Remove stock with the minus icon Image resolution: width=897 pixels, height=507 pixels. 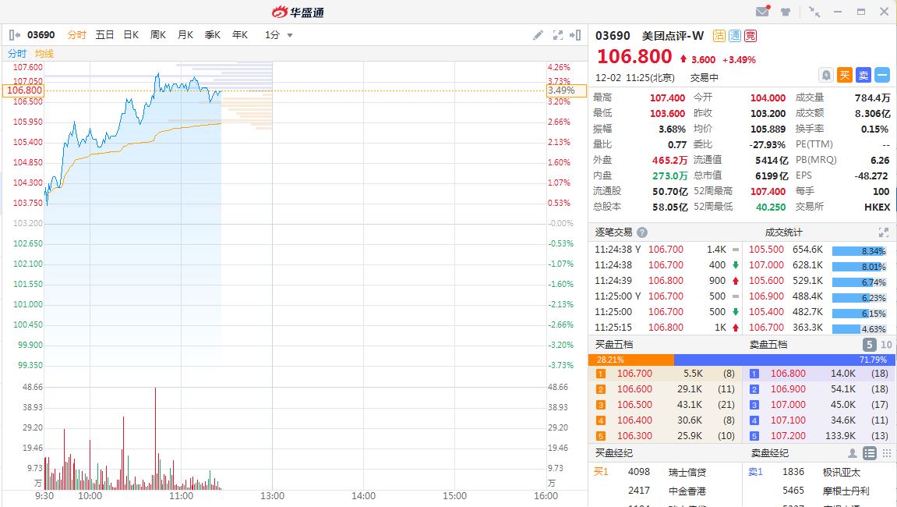(882, 75)
